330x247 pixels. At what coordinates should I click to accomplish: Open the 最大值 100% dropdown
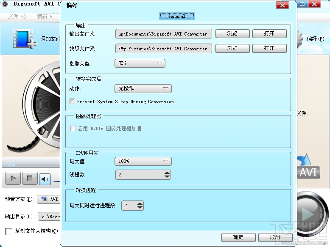143,162
